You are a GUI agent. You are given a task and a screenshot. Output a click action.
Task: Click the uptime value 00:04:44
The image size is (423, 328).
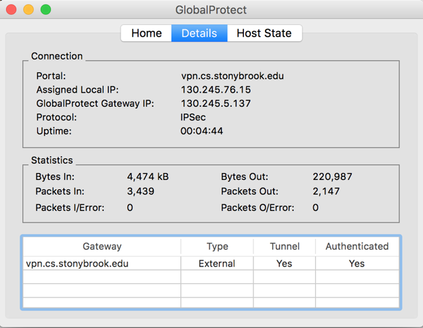pos(202,131)
